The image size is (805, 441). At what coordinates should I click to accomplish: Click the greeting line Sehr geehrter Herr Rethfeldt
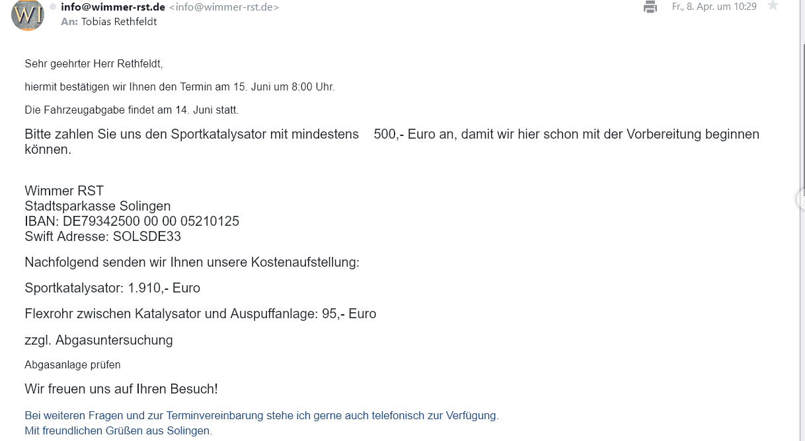[93, 64]
